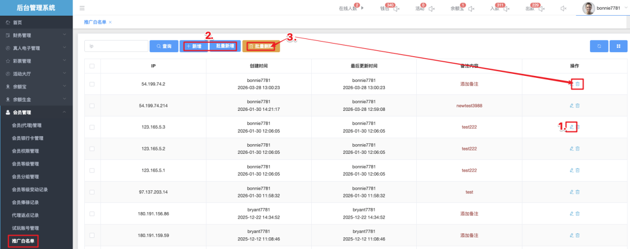Click the refresh table icon button
This screenshot has height=249, width=630.
[599, 46]
